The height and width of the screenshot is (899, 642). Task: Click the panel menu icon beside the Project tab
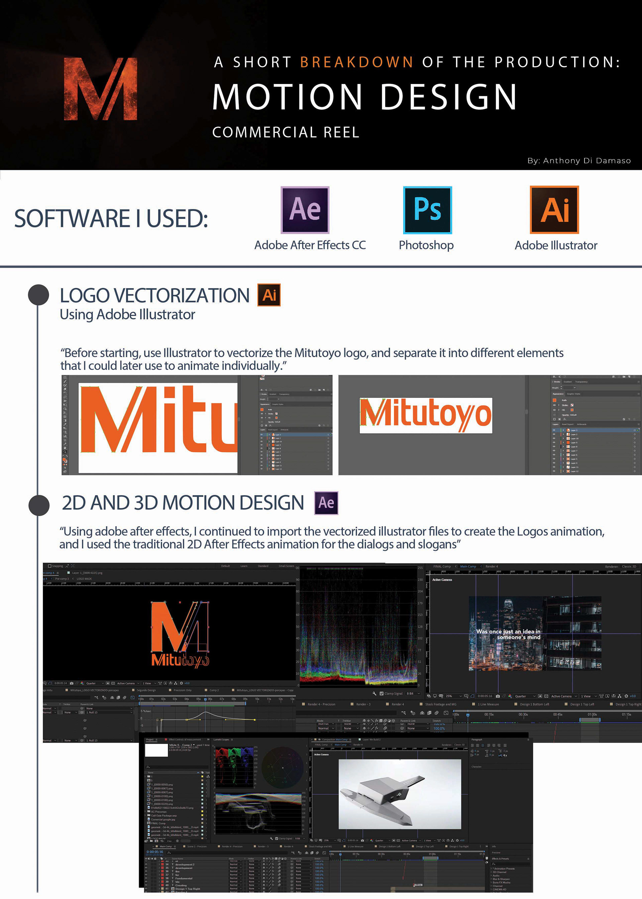pos(156,740)
